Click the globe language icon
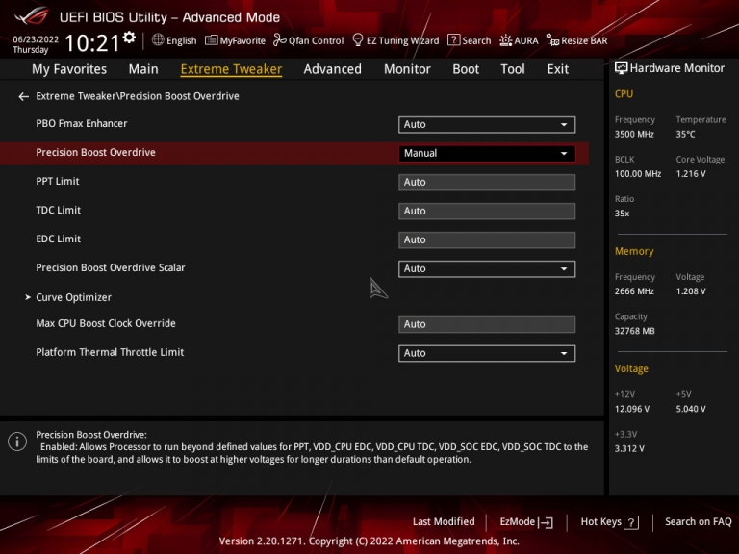Screen dimensions: 739x554 [158, 40]
